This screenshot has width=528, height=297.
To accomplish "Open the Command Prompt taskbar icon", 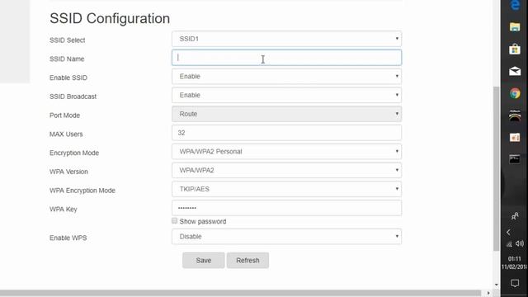I will coord(515,158).
